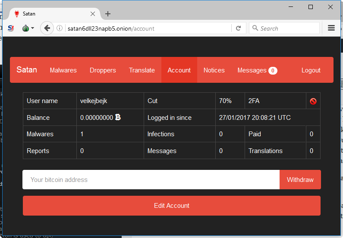Select the Account menu item
Viewport: 343px width, 238px height.
[x=179, y=70]
